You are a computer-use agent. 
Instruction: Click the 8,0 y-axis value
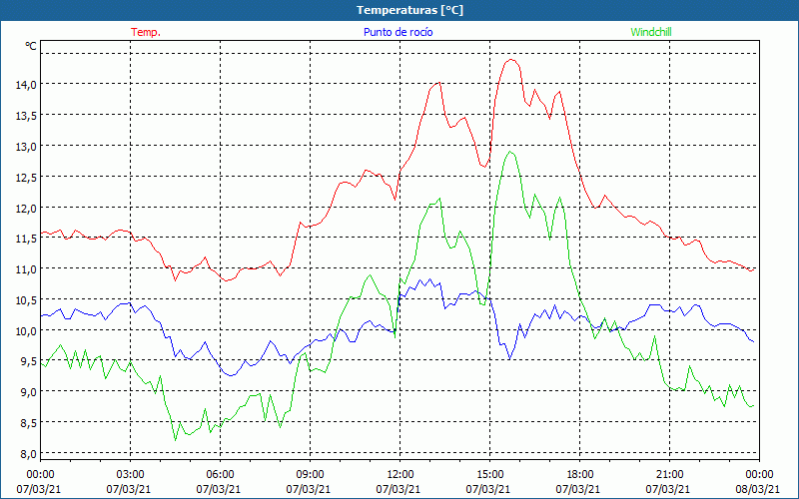click(x=28, y=454)
